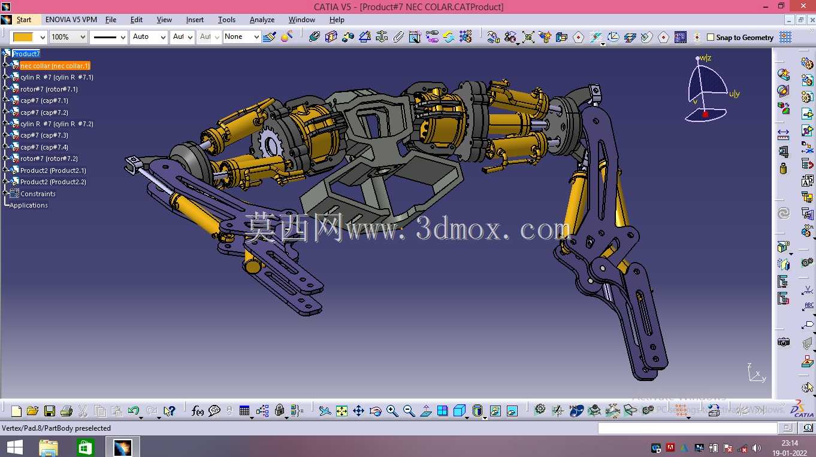This screenshot has width=816, height=457.
Task: Open the Help menu
Action: pos(337,20)
